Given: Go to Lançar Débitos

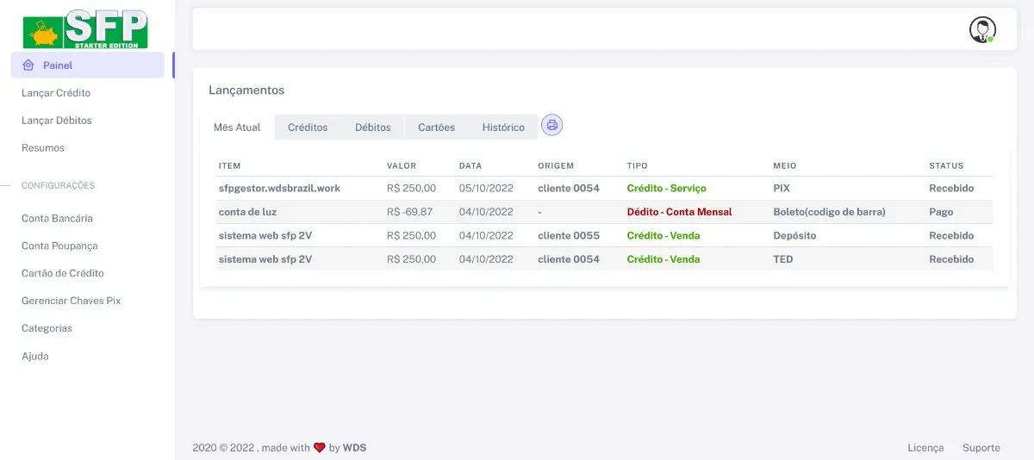Looking at the screenshot, I should 57,121.
